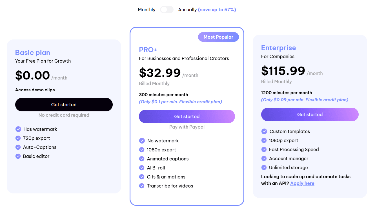Select the Annually billing label
Image resolution: width=375 pixels, height=214 pixels.
coord(187,10)
